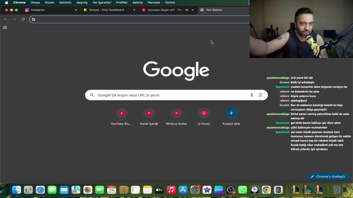
Task: Open Notes from the dock
Action: pos(148,190)
